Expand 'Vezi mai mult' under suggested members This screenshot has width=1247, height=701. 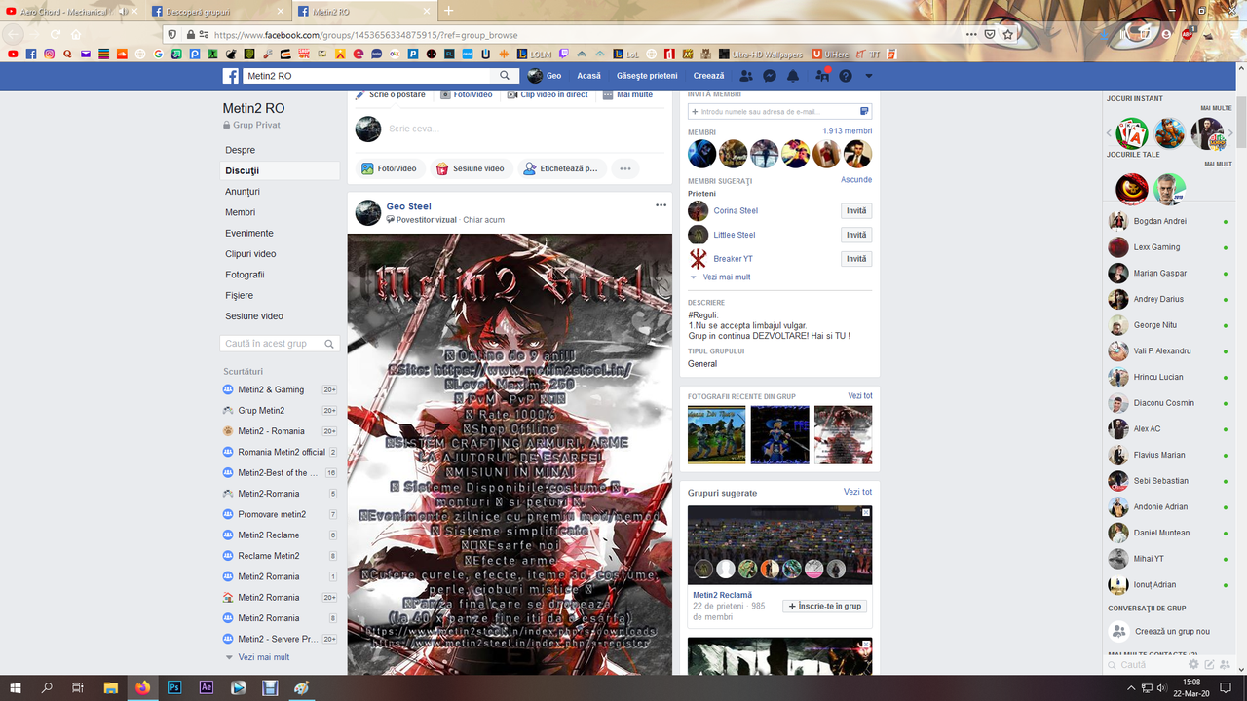(x=726, y=277)
